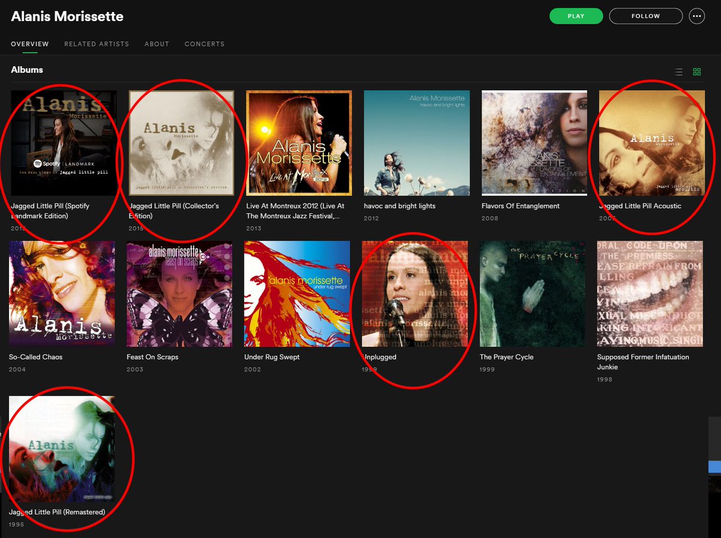Click the Under Rug Swept title
The width and height of the screenshot is (721, 538).
pos(272,357)
